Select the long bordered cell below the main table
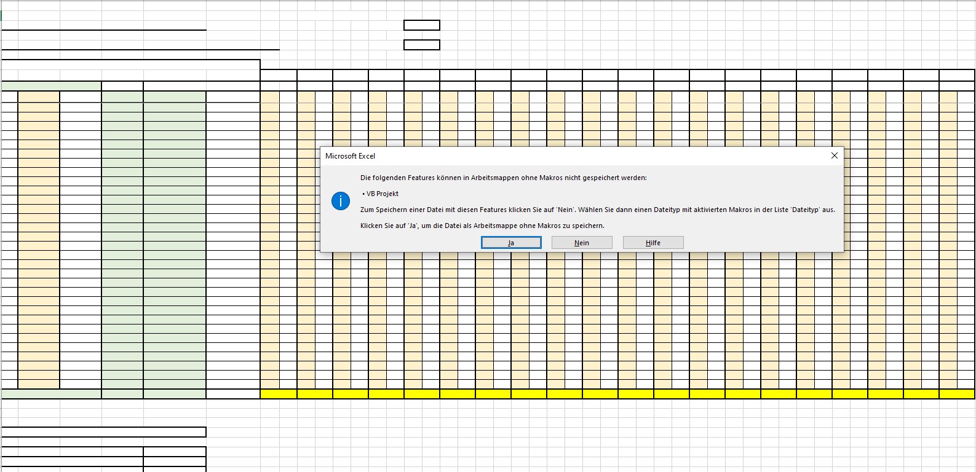Image resolution: width=976 pixels, height=472 pixels. (104, 432)
